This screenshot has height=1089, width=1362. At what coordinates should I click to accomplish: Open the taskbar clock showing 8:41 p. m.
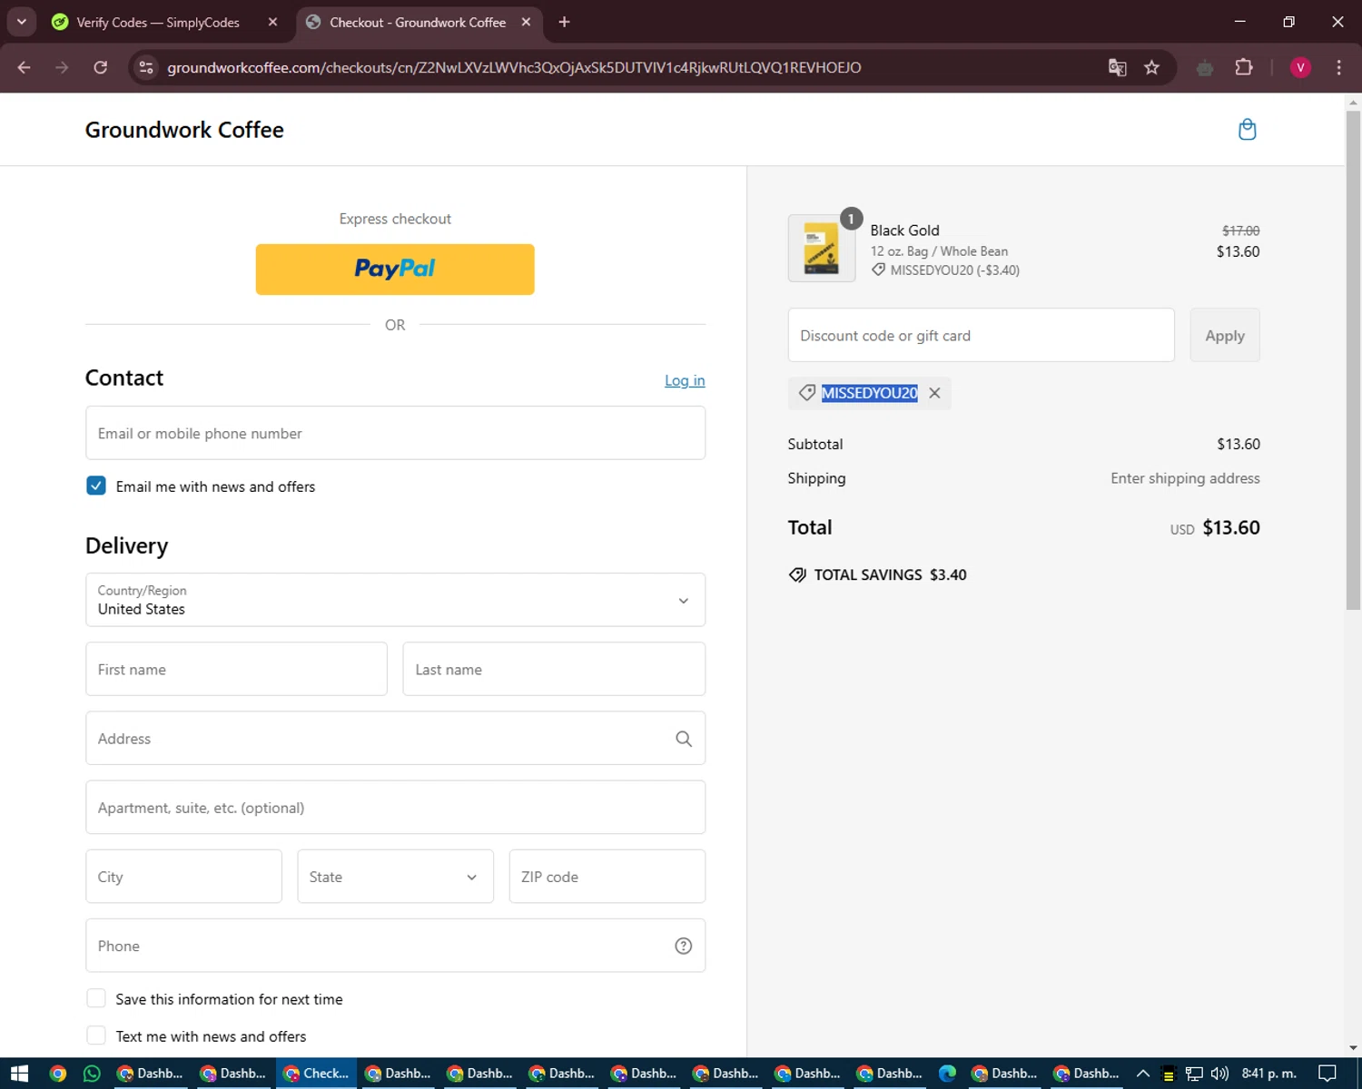point(1268,1074)
